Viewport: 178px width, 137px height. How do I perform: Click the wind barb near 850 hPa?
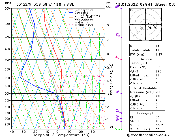pos(119,112)
